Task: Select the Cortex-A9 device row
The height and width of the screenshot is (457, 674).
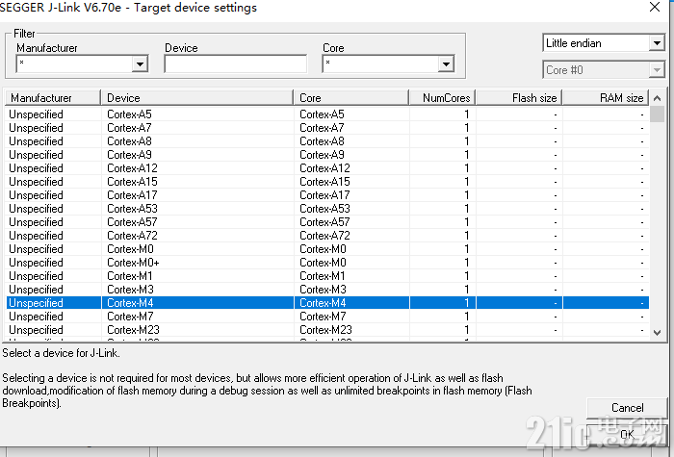Action: [327, 155]
